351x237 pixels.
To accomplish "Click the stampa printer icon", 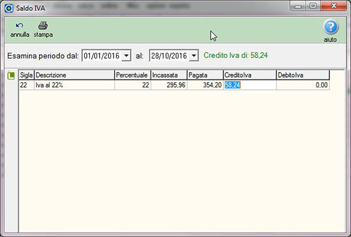I will coord(43,25).
